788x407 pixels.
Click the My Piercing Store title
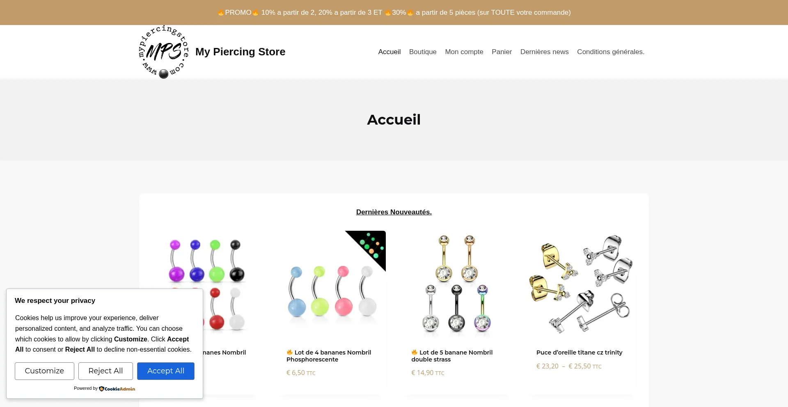(240, 52)
